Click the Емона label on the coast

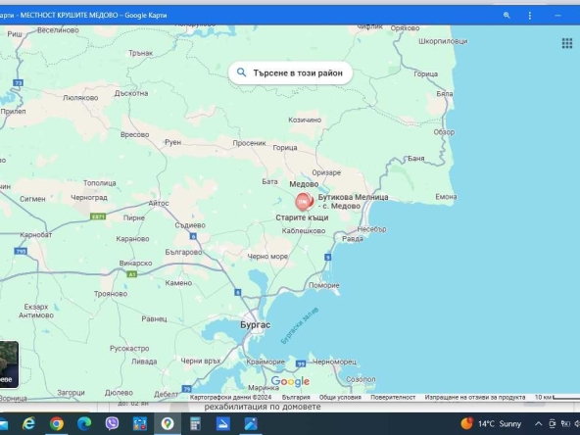(x=446, y=197)
